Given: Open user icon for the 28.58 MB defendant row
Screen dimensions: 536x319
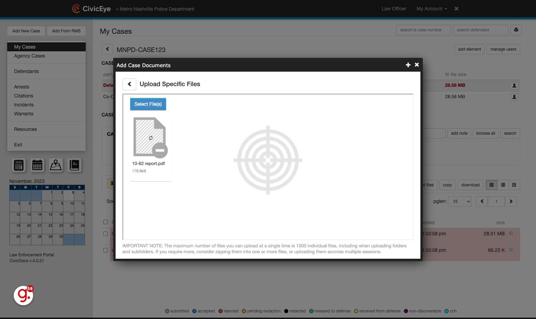Looking at the screenshot, I should click(514, 85).
